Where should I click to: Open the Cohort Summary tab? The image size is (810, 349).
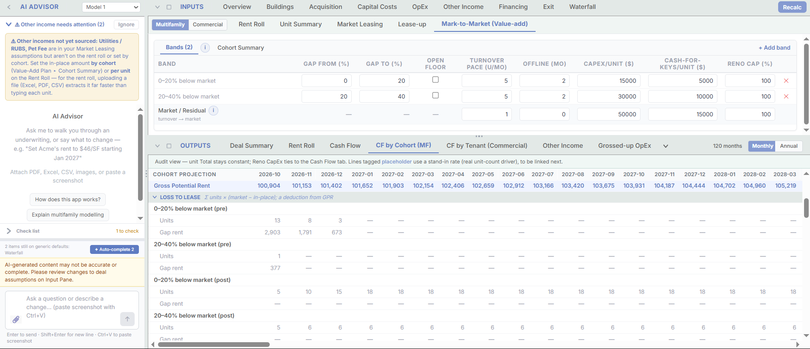tap(240, 48)
